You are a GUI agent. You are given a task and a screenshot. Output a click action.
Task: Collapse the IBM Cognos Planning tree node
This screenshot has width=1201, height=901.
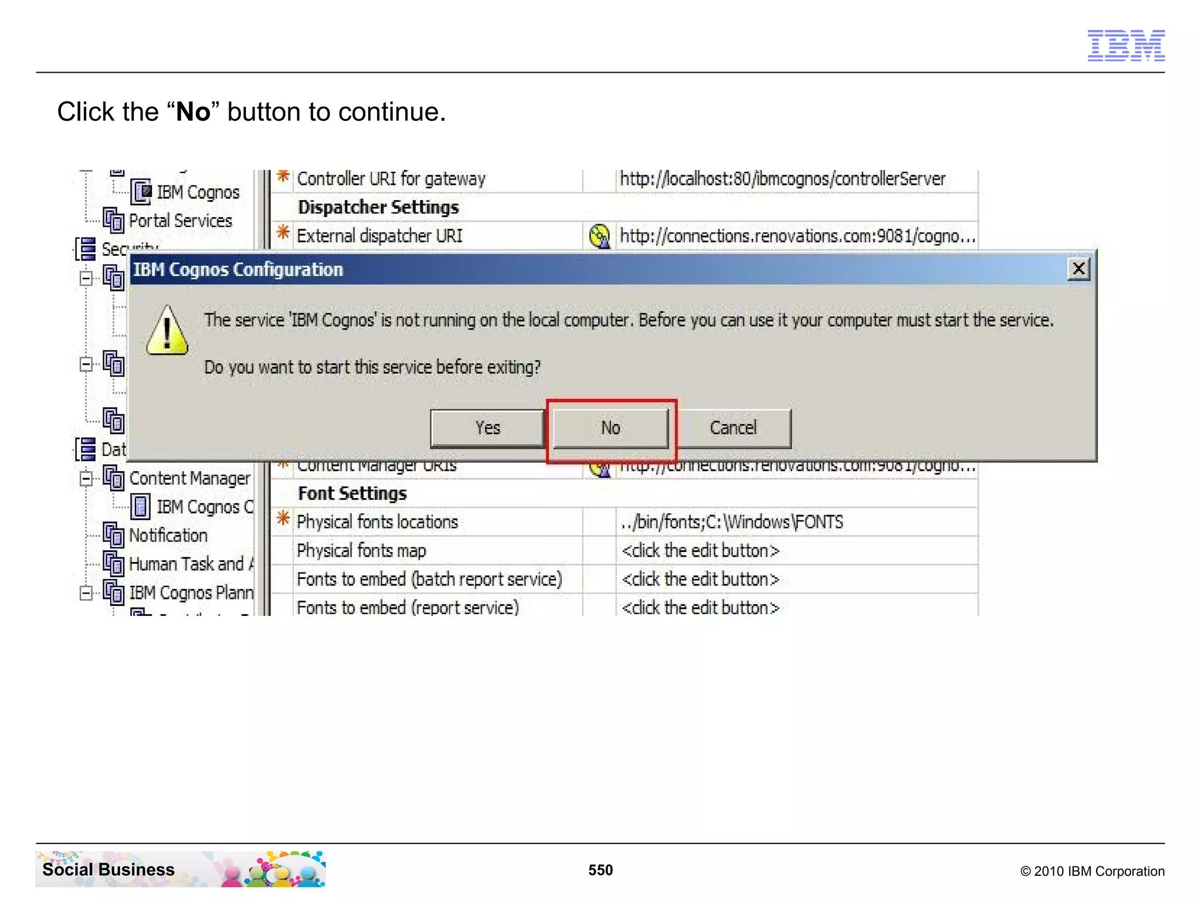[x=86, y=593]
